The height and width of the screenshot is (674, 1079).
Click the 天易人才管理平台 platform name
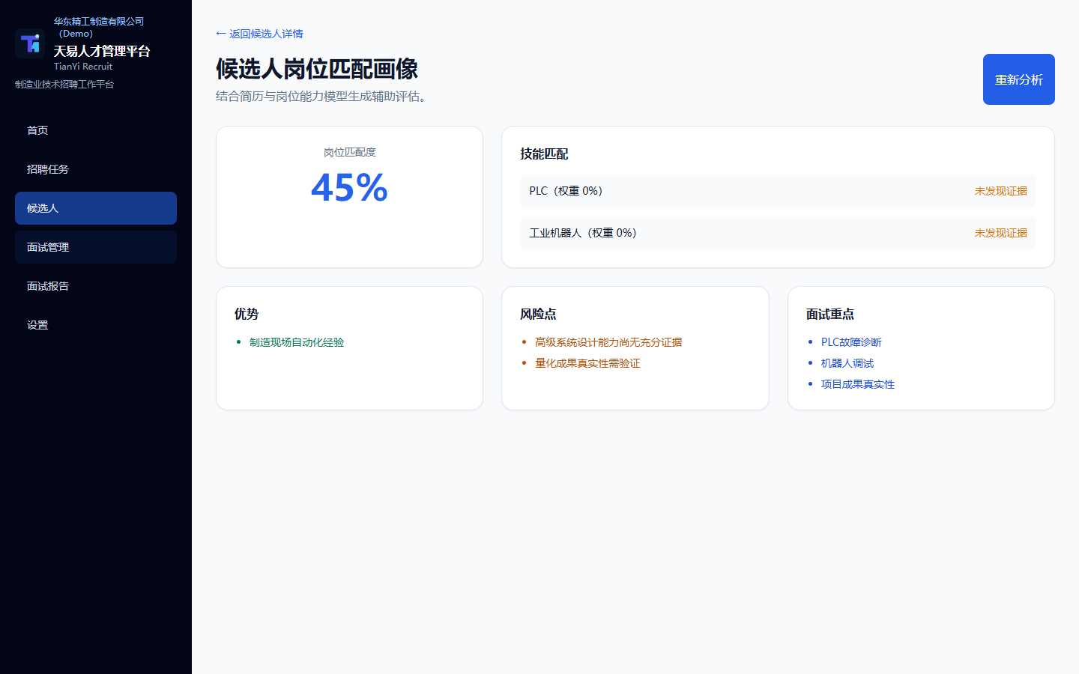click(102, 51)
